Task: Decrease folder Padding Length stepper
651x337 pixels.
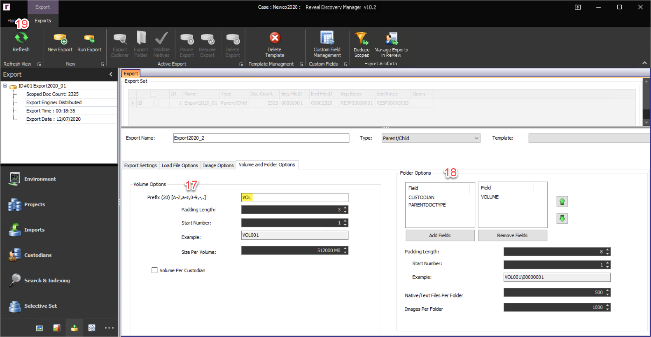Action: (x=608, y=253)
